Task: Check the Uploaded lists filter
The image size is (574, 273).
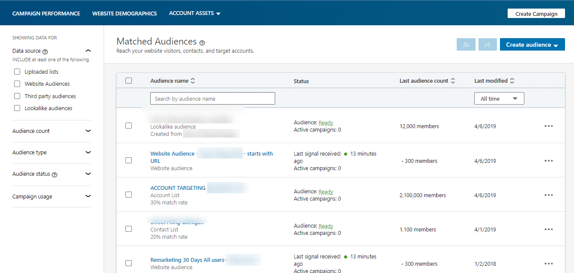Action: click(x=17, y=72)
